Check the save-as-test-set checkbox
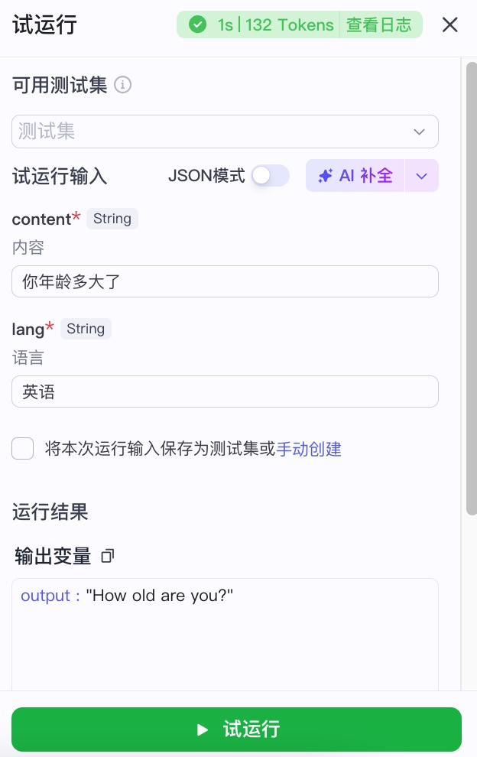 pos(23,449)
